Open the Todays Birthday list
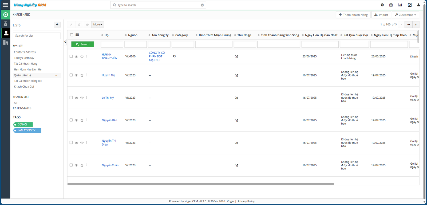 tap(24, 58)
